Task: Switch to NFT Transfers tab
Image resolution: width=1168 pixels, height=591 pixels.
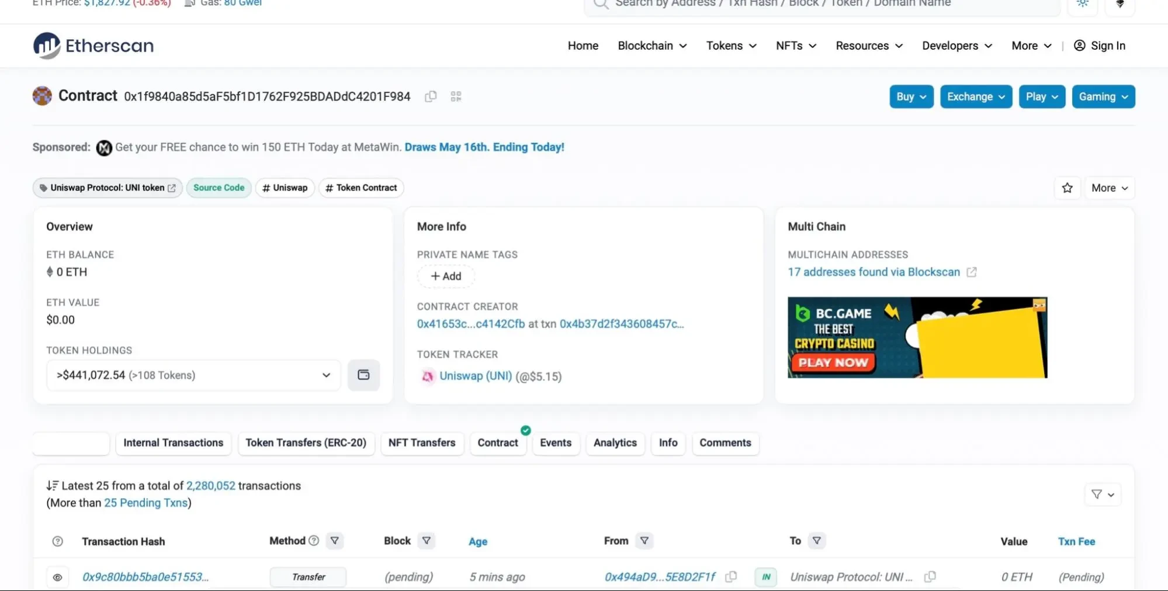Action: pos(421,443)
